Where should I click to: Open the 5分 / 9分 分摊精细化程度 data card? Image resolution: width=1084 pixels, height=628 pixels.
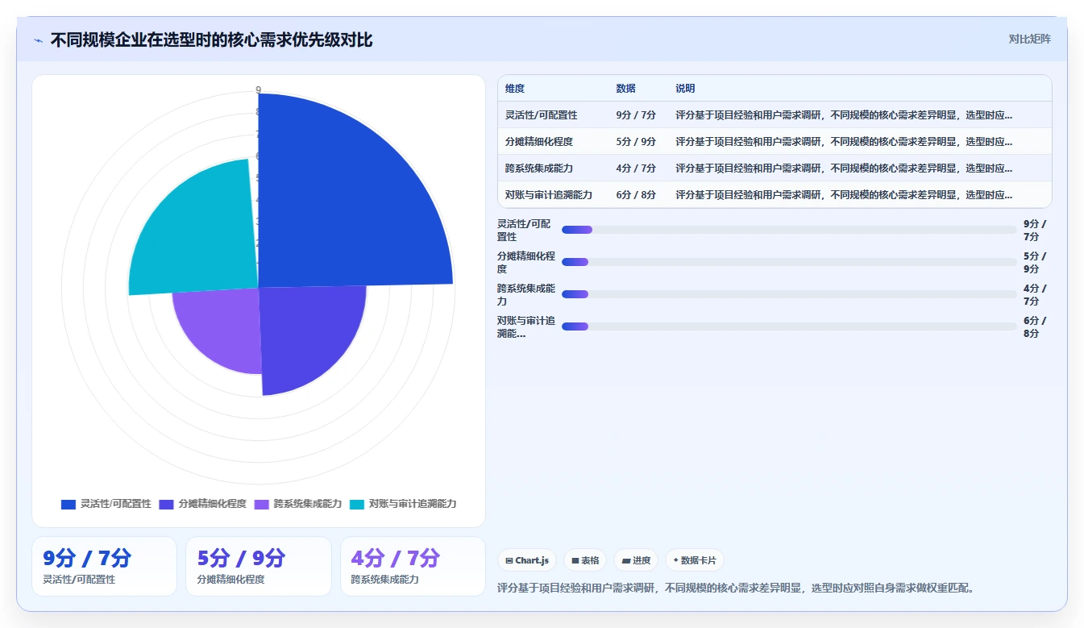[259, 566]
